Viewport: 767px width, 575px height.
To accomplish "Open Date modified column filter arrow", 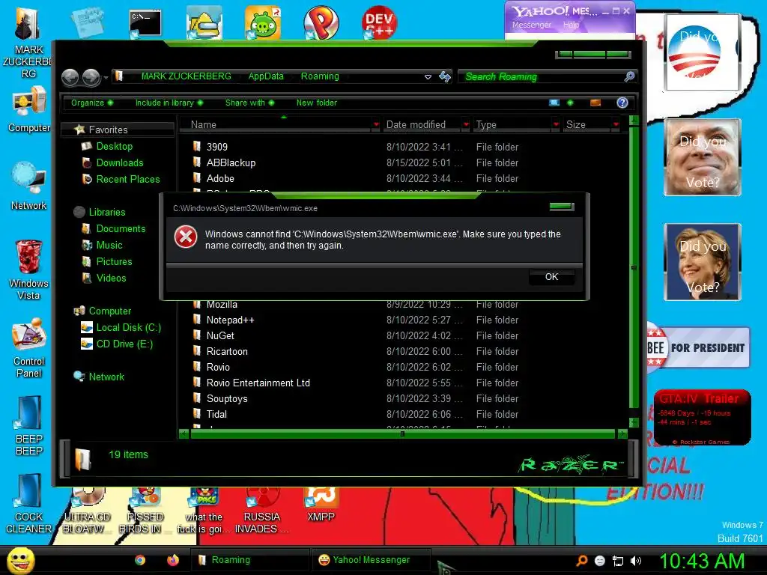I will [466, 125].
